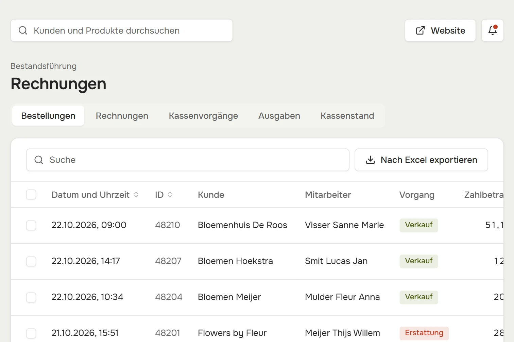The height and width of the screenshot is (342, 514).
Task: Select the checkbox for order 48201
Action: click(31, 333)
